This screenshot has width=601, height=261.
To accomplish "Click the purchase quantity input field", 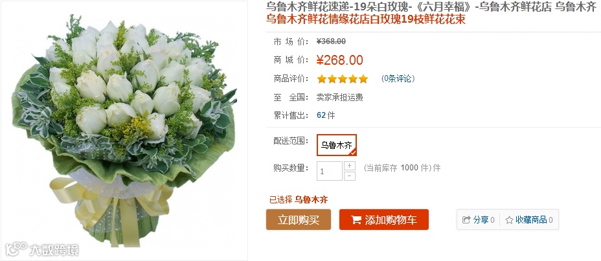I will 329,171.
